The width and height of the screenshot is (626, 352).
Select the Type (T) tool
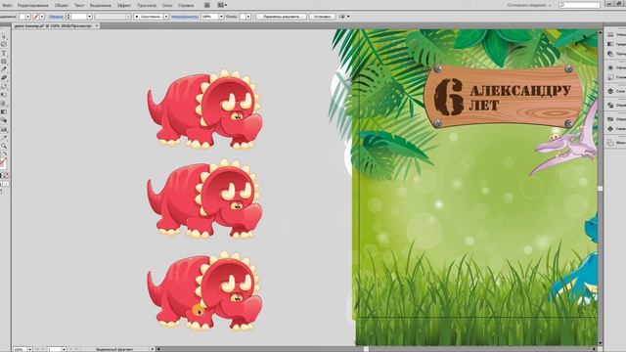click(x=4, y=53)
